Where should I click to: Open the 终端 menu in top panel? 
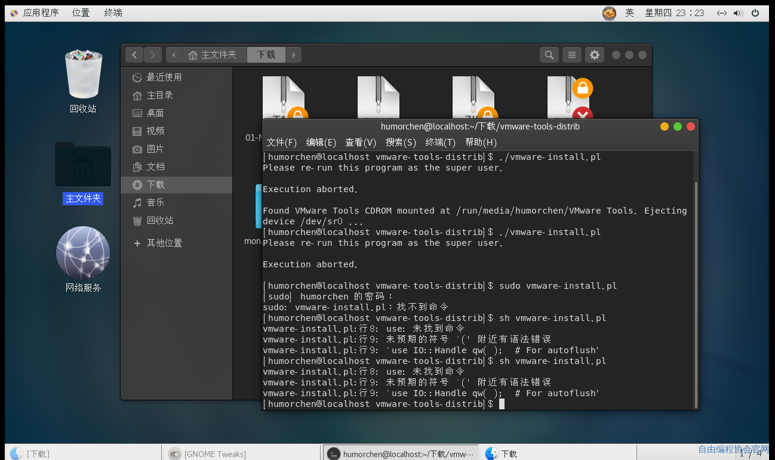pos(113,13)
